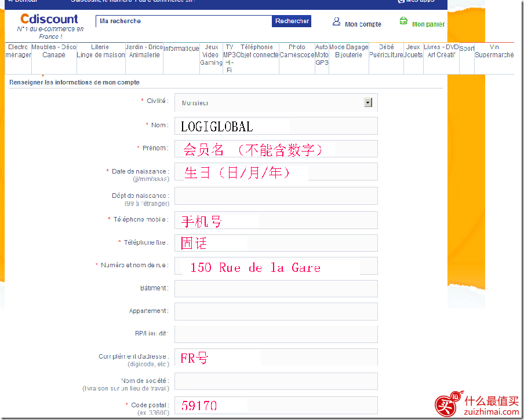Click the Date de naissance field

tap(276, 172)
